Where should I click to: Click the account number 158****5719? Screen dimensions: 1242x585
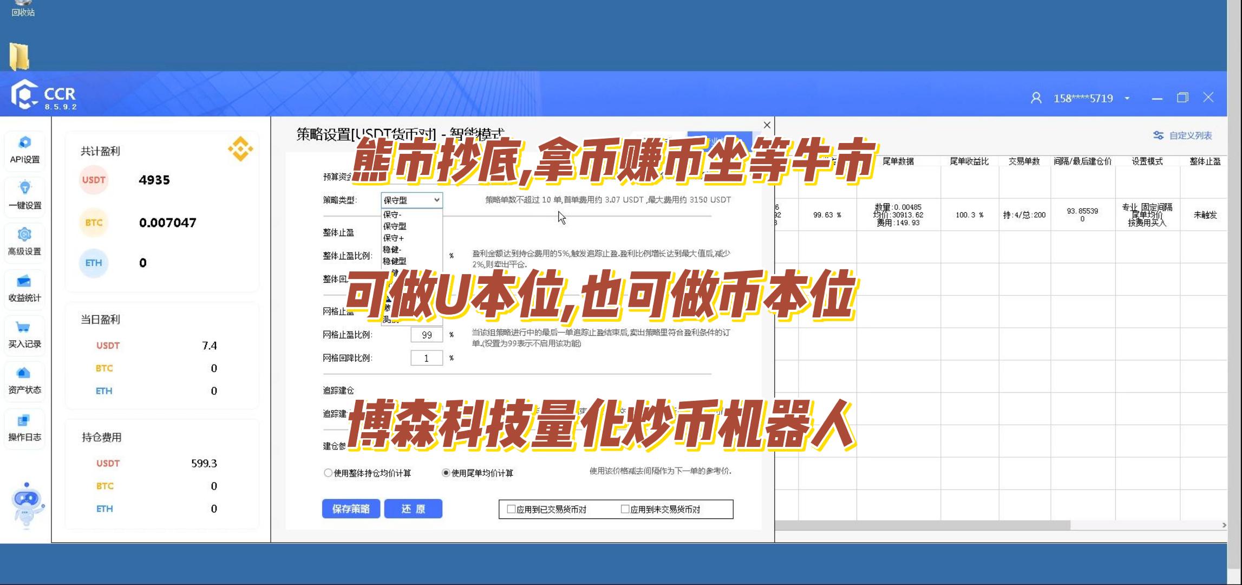click(1083, 99)
